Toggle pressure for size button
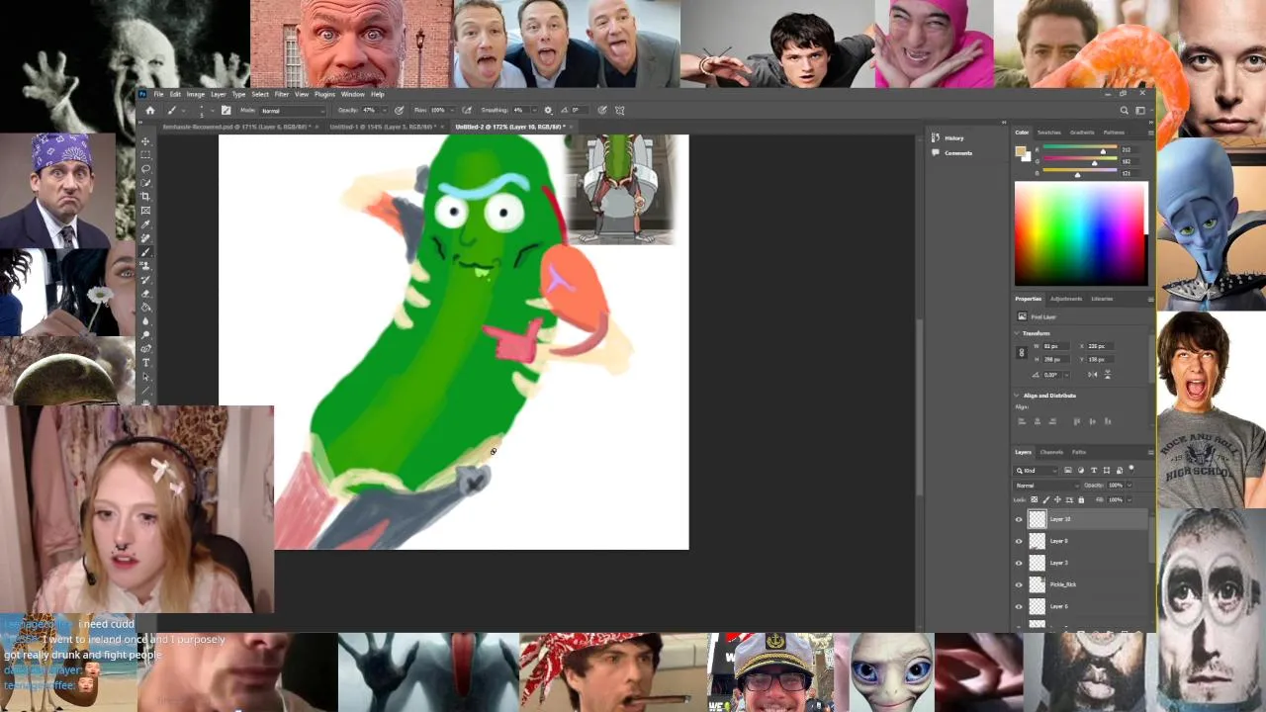The width and height of the screenshot is (1266, 712). pyautogui.click(x=602, y=110)
